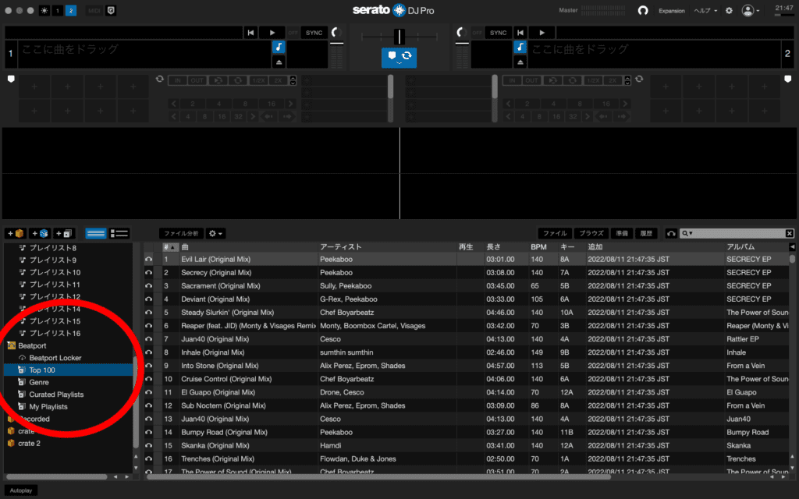This screenshot has height=499, width=799.
Task: Open the Expansion menu
Action: click(672, 11)
